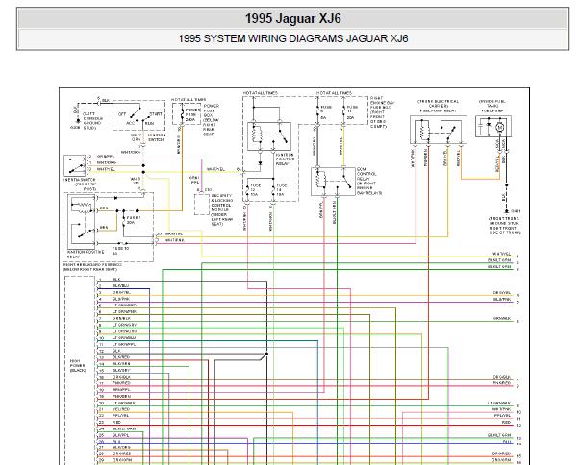Click the front trunk ground stud label
580x465 pixels.
[505, 226]
